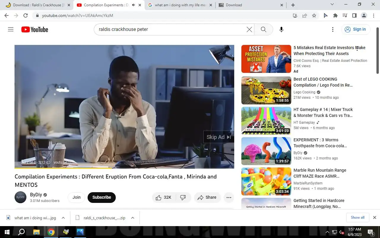Click the address bar URL
Screen dimensions: 380x238
77,15
